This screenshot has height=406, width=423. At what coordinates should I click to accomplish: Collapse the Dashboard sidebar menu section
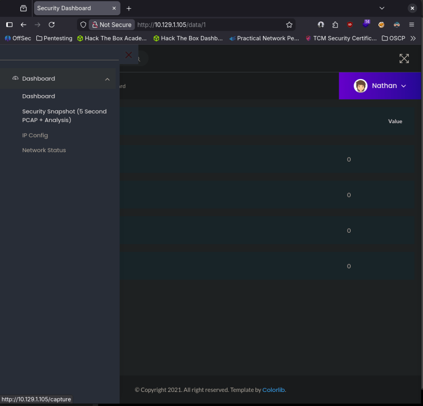click(107, 79)
